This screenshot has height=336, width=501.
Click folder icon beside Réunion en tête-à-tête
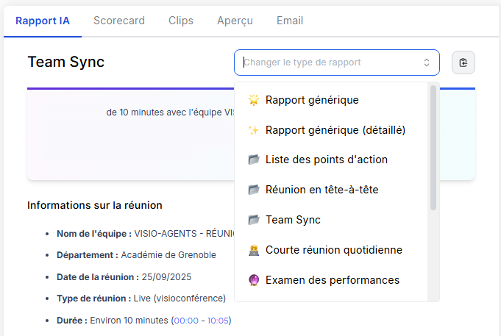254,190
